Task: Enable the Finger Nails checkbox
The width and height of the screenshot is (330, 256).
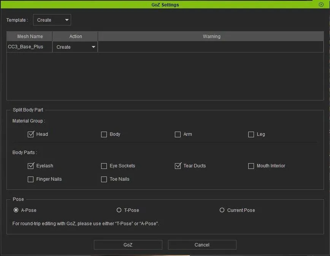Action: (31, 179)
